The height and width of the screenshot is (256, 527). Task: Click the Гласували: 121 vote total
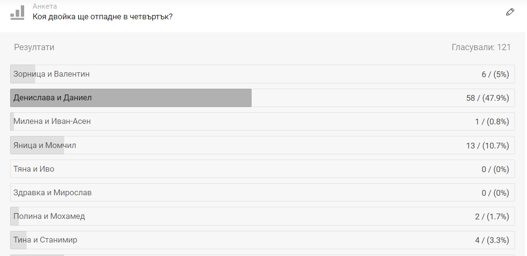point(481,47)
